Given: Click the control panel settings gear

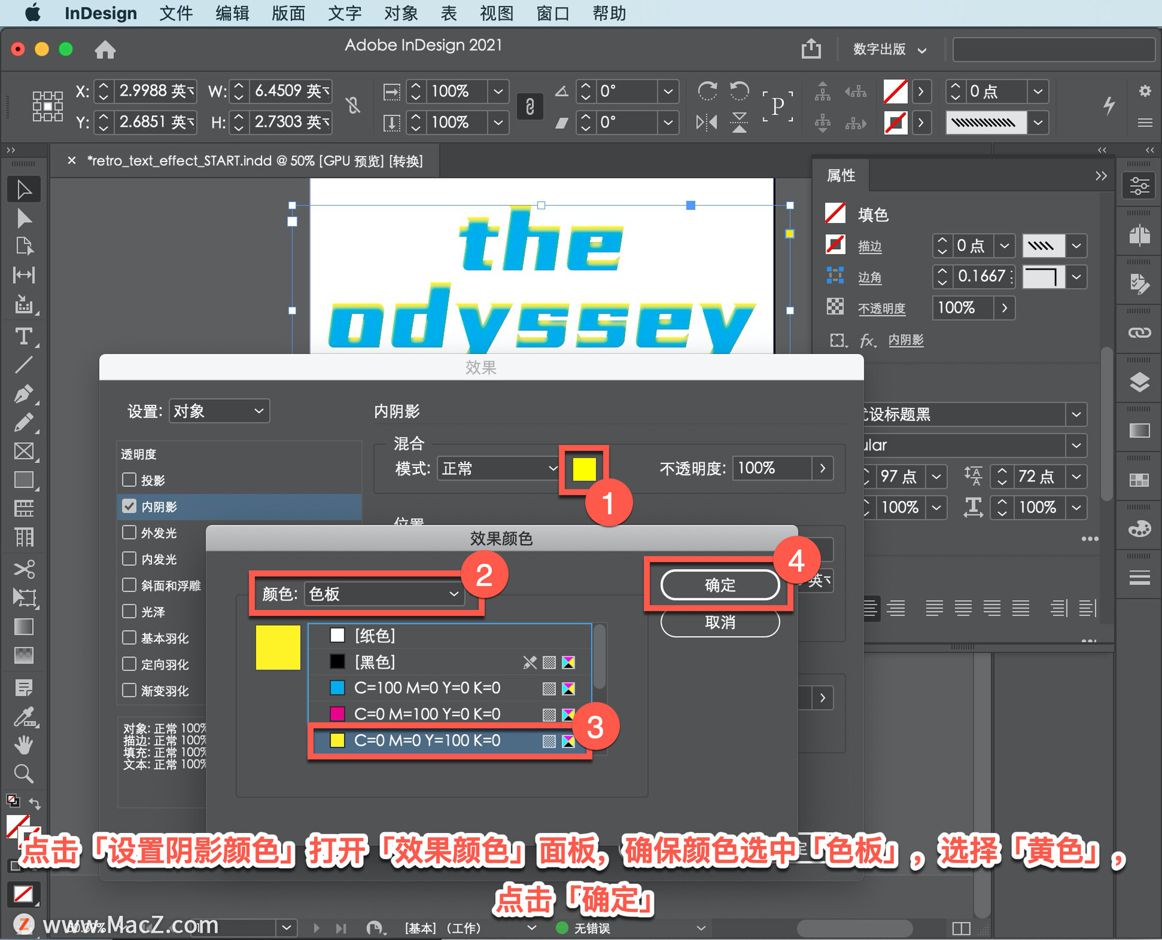Looking at the screenshot, I should [x=1144, y=91].
